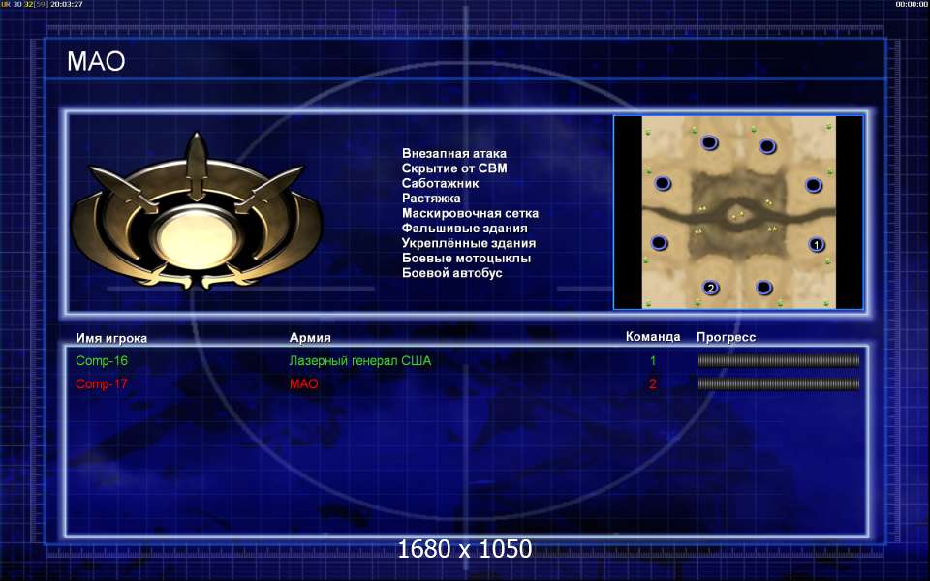The width and height of the screenshot is (930, 581).
Task: Click the Имя игрока column header
Action: pyautogui.click(x=111, y=338)
